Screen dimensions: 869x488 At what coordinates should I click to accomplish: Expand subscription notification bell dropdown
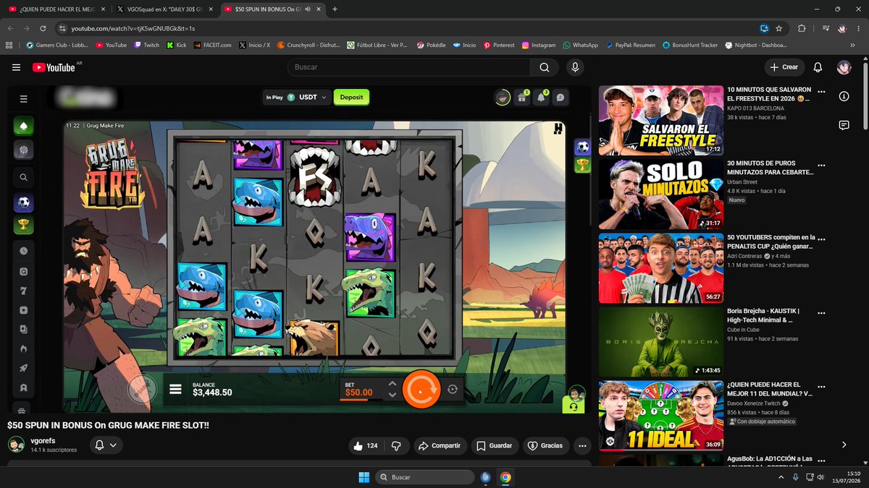(106, 446)
